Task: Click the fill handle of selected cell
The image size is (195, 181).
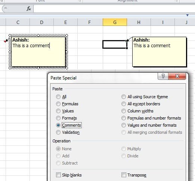Action: (x=127, y=48)
